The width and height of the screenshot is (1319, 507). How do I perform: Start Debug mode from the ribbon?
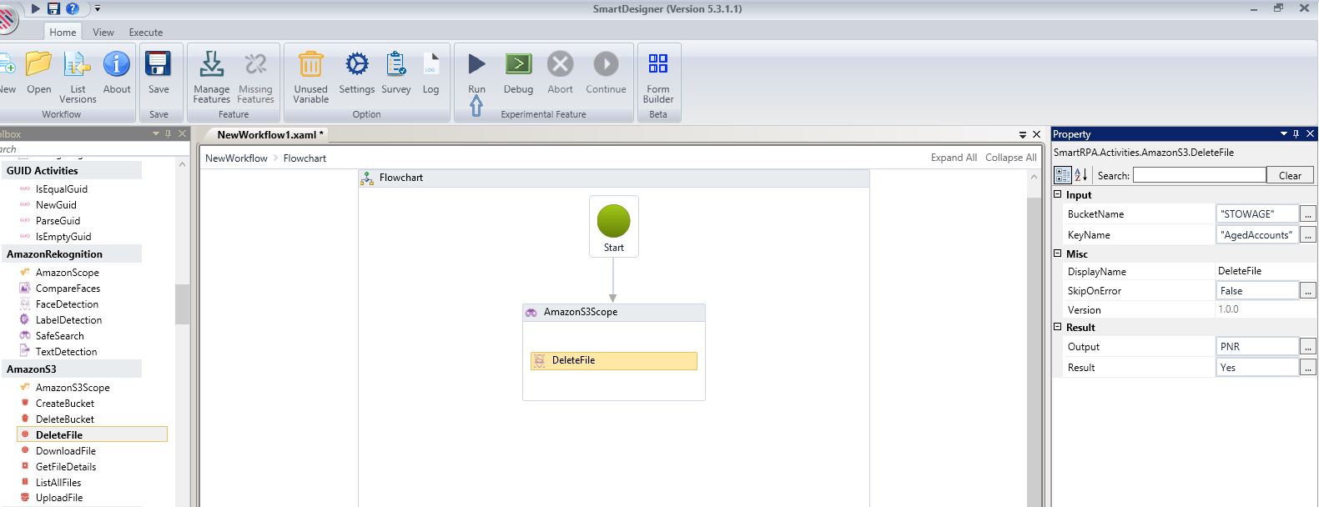click(x=518, y=65)
